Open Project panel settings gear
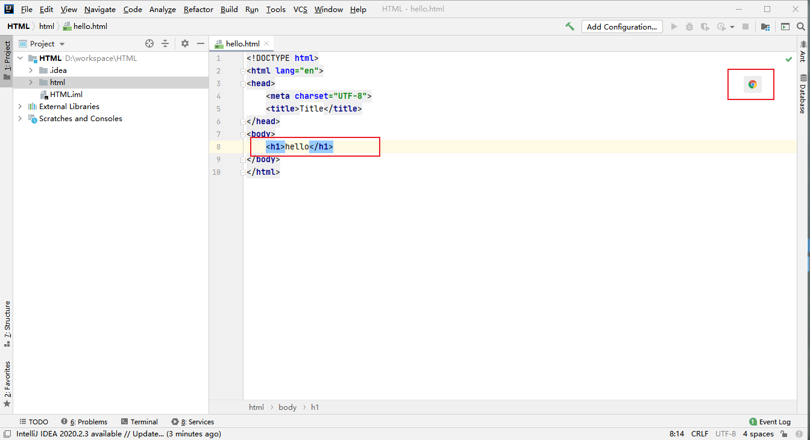The height and width of the screenshot is (440, 810). point(185,43)
